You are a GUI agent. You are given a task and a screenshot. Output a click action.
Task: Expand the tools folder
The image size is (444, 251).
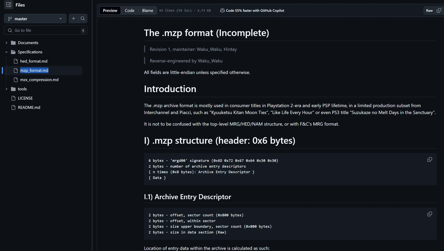pos(6,89)
